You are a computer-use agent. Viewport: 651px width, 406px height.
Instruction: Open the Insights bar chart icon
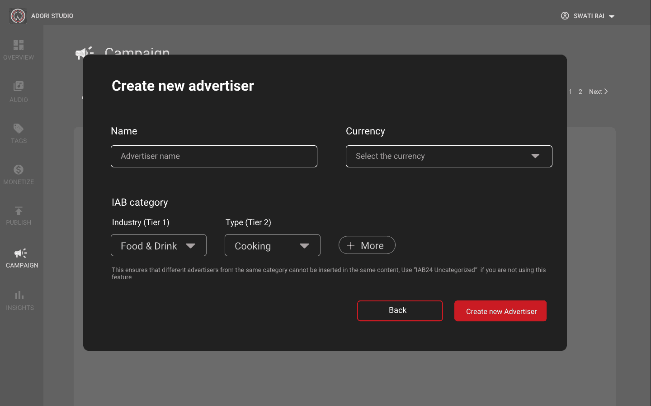click(x=19, y=295)
